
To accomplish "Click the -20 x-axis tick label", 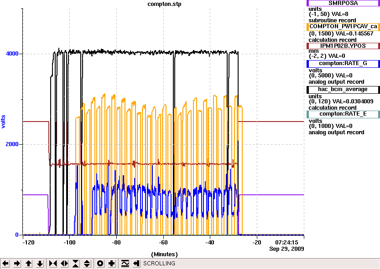I will [x=257, y=243].
